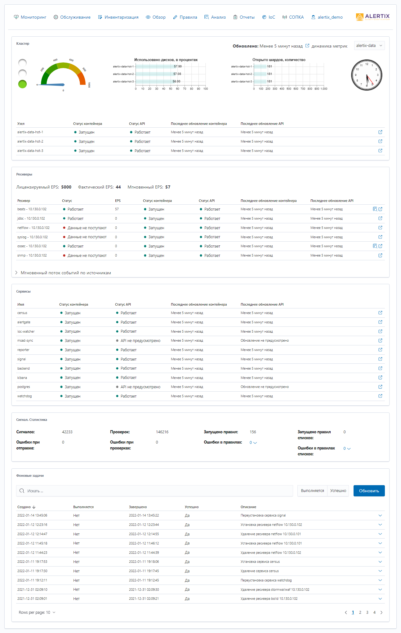Open the Обзор menu item
Viewport: 401px width, 633px height.
(x=156, y=17)
